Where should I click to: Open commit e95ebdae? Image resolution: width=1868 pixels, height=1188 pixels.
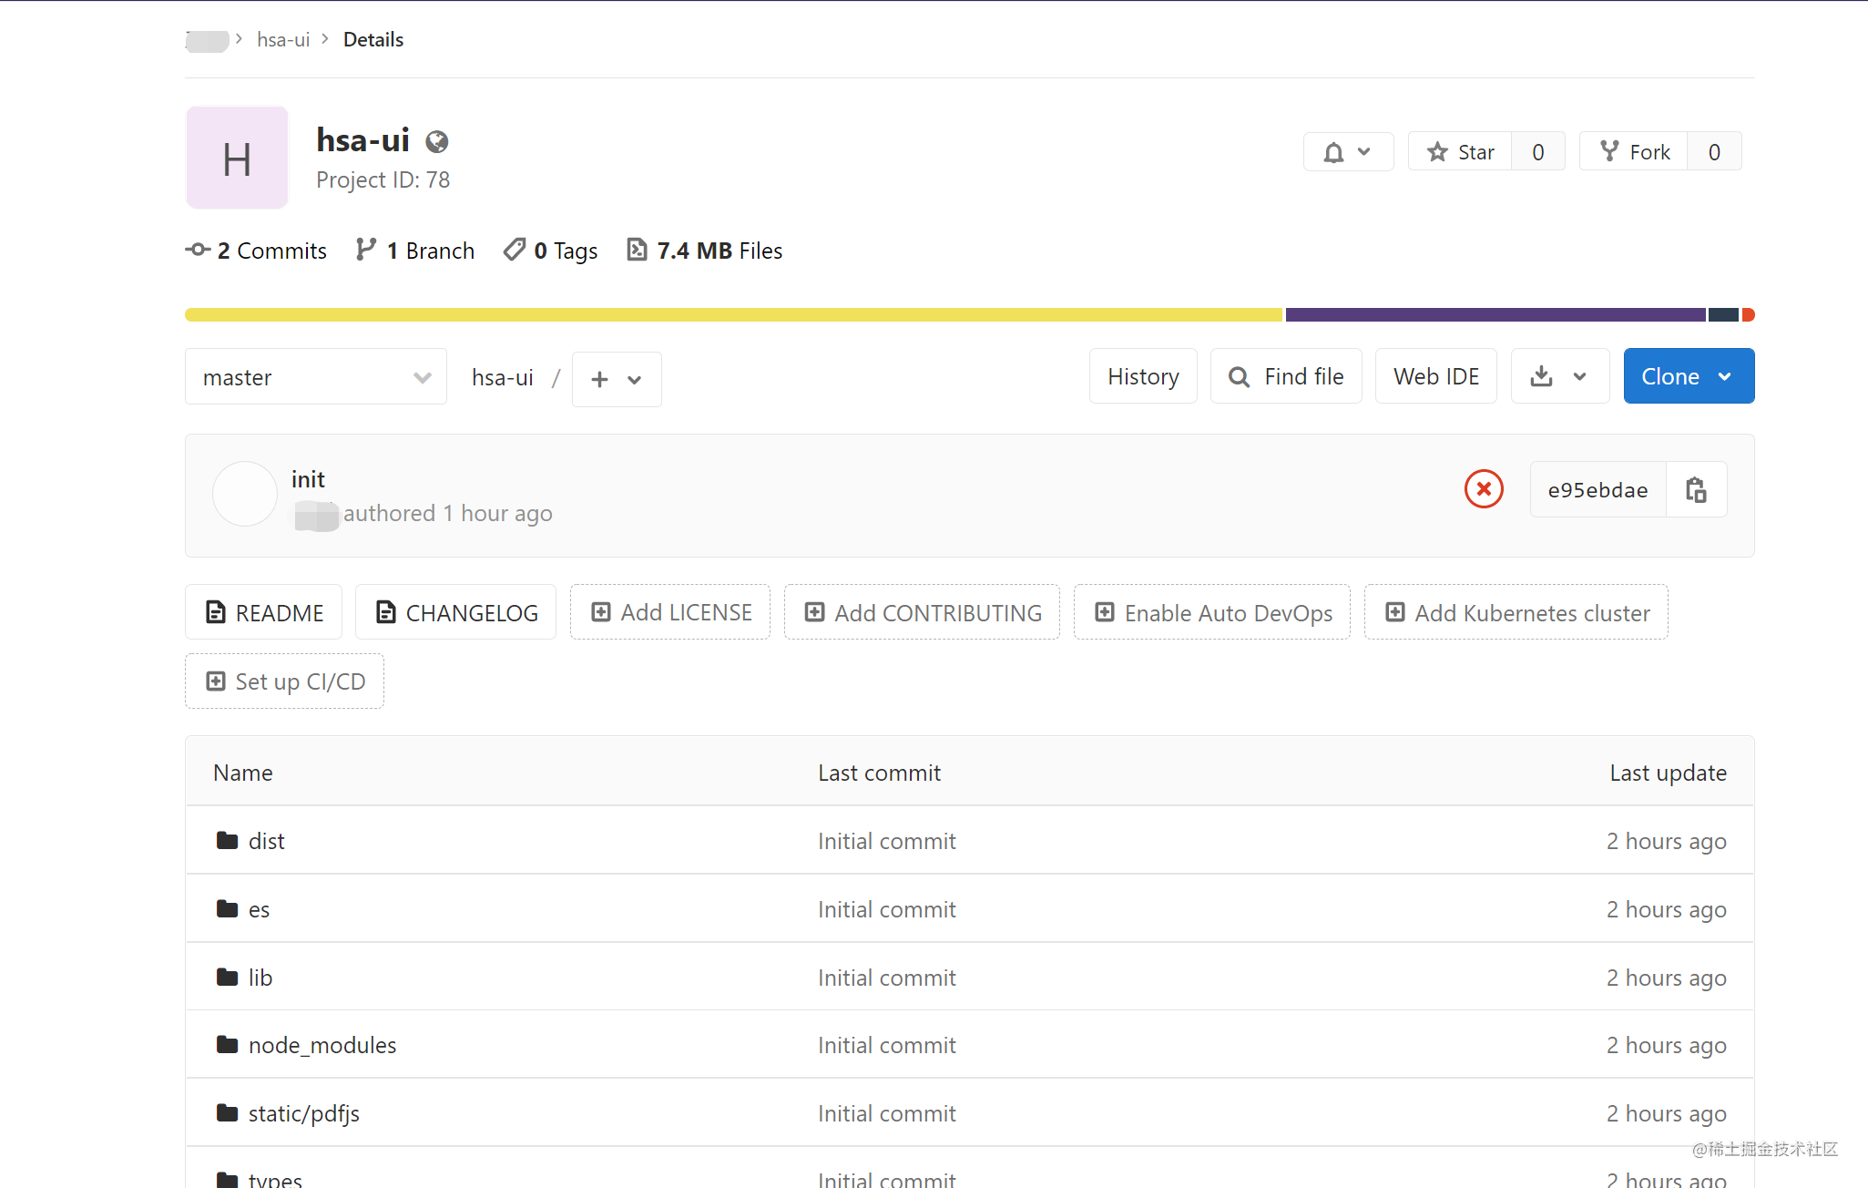(x=1597, y=490)
